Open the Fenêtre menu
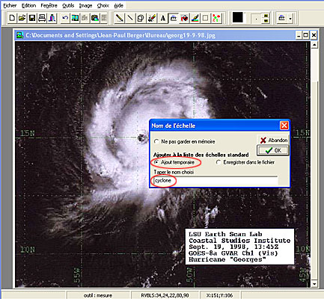 click(x=49, y=5)
